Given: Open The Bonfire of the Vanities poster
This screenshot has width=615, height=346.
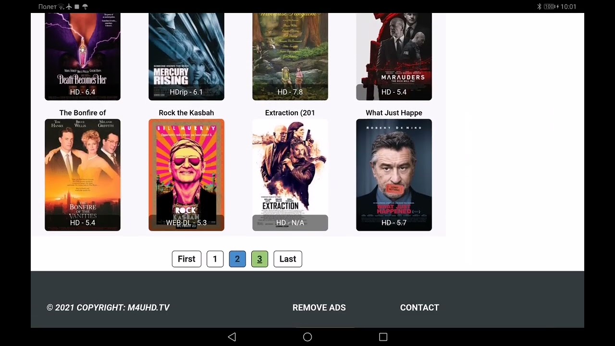Looking at the screenshot, I should (x=83, y=175).
